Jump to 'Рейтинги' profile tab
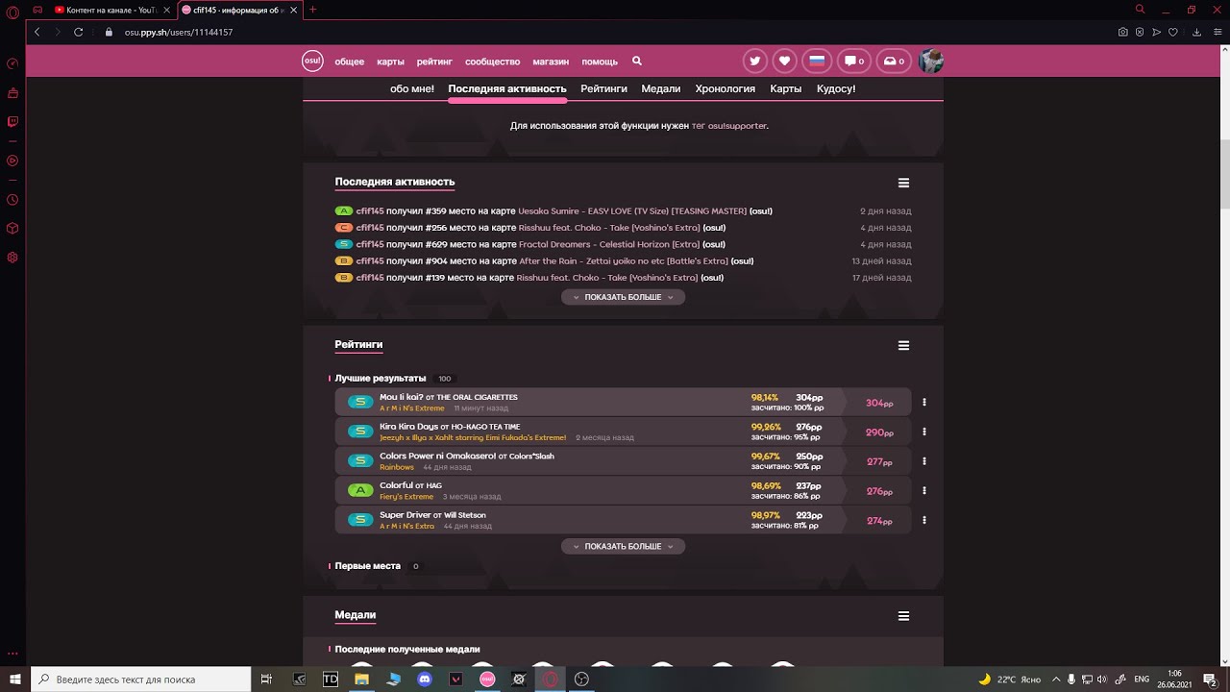 (603, 88)
